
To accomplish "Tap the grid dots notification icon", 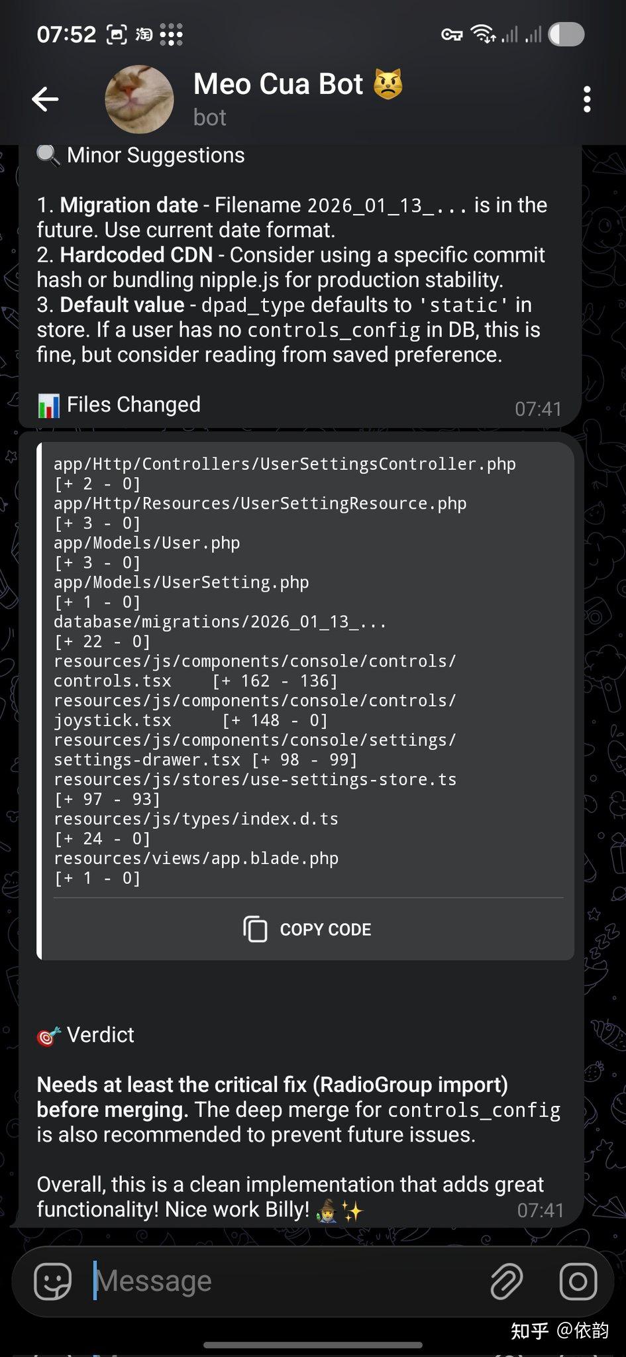I will [x=171, y=34].
